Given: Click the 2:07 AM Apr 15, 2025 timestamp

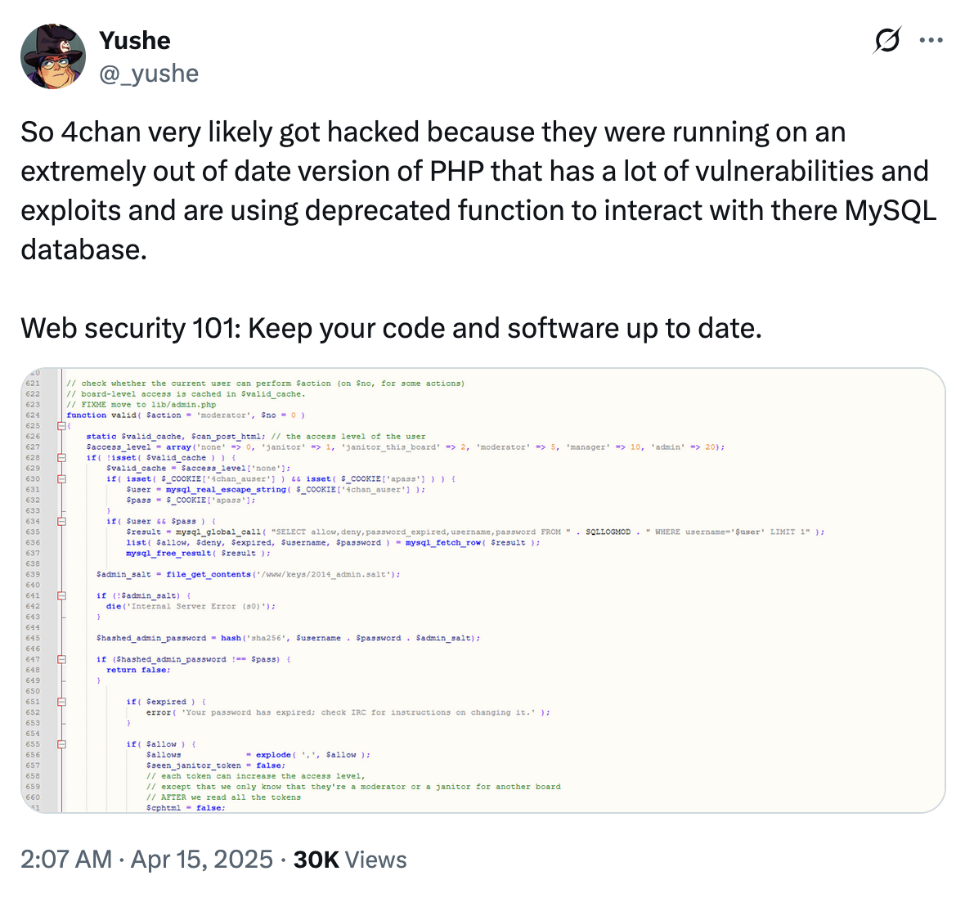Looking at the screenshot, I should 146,860.
